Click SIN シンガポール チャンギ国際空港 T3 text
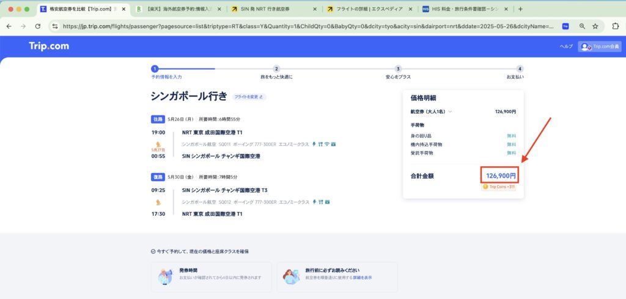Viewport: 626px width, 299px height. pyautogui.click(x=225, y=190)
